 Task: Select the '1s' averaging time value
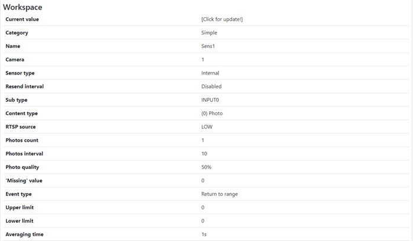click(204, 235)
